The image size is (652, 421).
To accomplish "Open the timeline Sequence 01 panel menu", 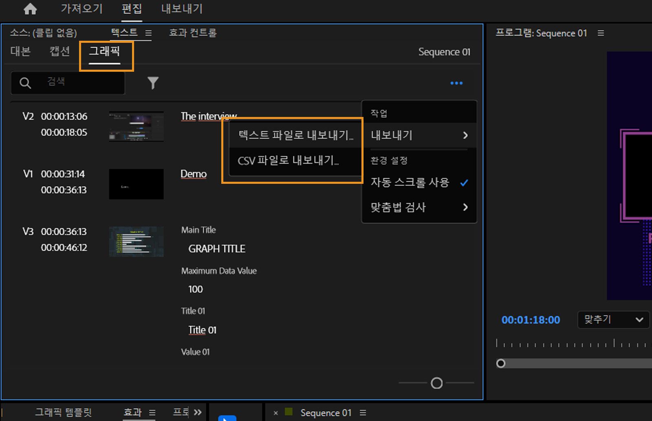I will pyautogui.click(x=363, y=413).
